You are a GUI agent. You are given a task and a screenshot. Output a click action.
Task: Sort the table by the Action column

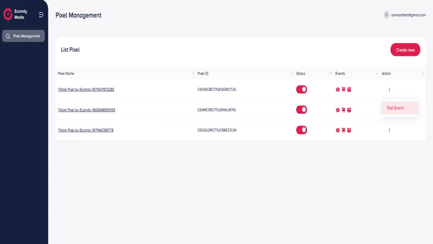point(423,73)
